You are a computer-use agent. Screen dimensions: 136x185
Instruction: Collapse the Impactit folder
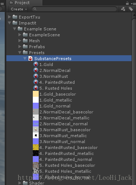pyautogui.click(x=10, y=23)
